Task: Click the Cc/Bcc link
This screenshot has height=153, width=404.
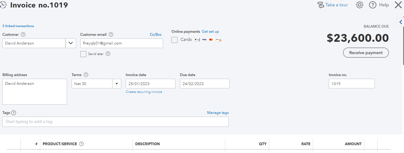Action: [156, 35]
